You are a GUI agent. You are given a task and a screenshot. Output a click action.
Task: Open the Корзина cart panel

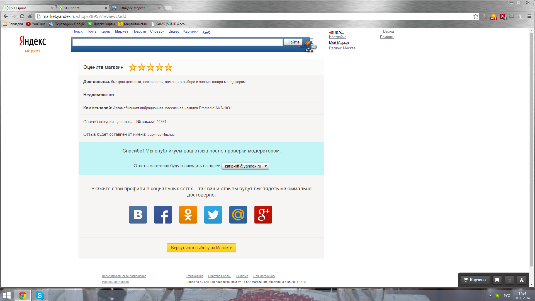(x=475, y=280)
